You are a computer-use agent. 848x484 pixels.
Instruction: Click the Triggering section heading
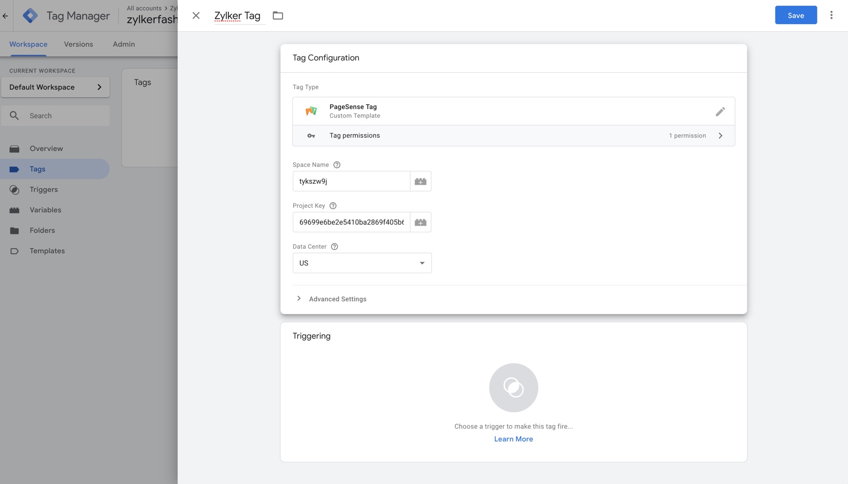pyautogui.click(x=312, y=336)
